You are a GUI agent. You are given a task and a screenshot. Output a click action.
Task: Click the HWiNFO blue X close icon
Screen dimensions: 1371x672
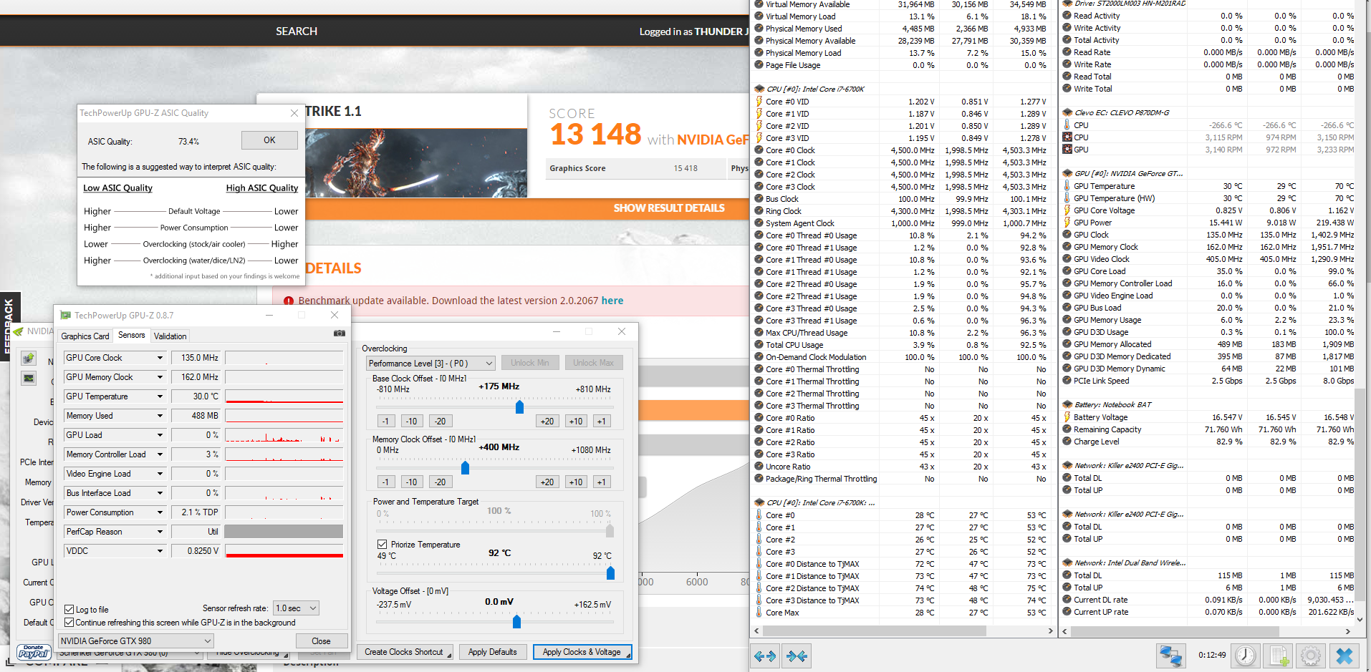1344,656
